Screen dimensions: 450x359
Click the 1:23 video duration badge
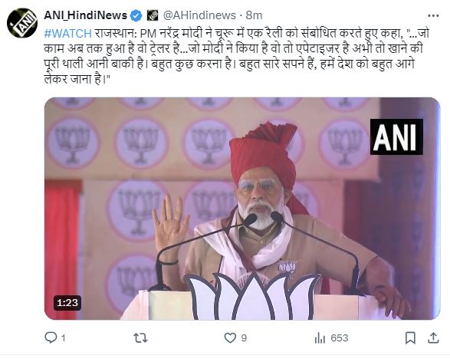point(67,303)
